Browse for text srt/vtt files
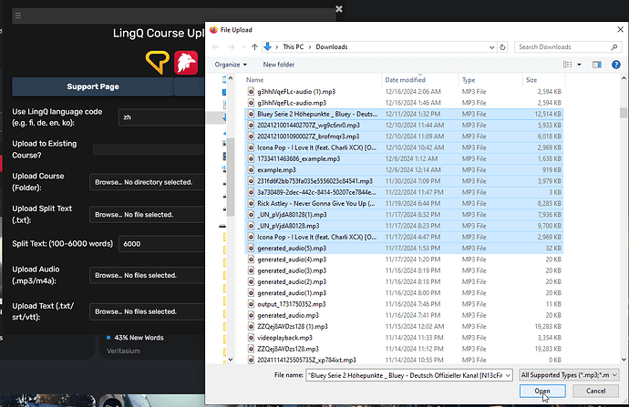The height and width of the screenshot is (407, 629). tap(147, 311)
